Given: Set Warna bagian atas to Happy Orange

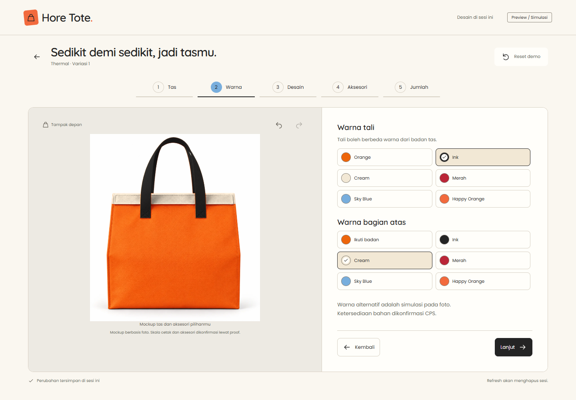Looking at the screenshot, I should (x=483, y=281).
